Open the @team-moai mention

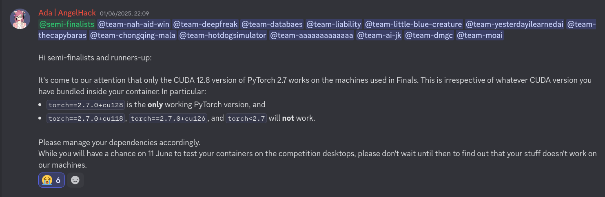point(480,35)
